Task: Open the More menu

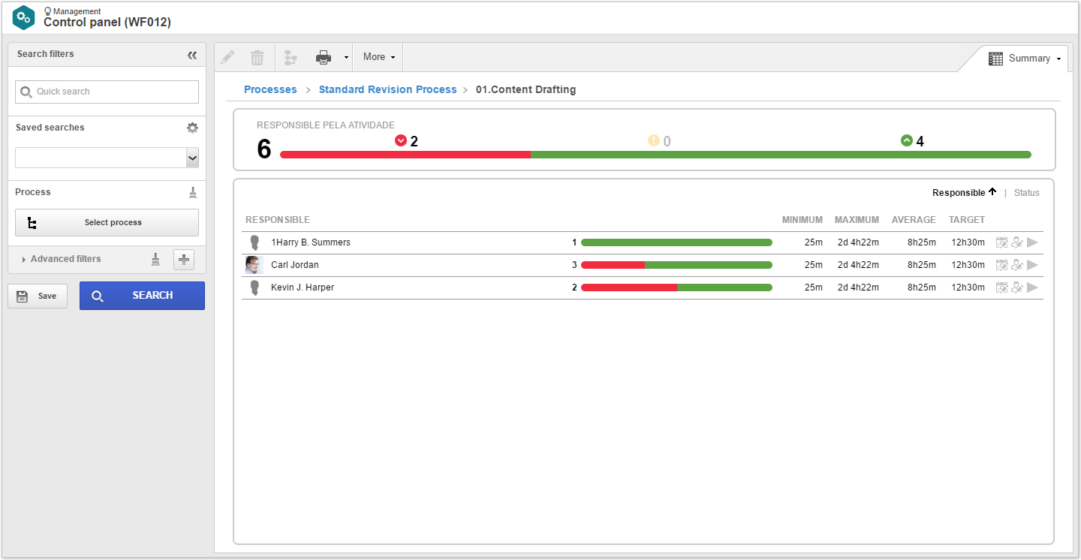Action: pos(378,57)
